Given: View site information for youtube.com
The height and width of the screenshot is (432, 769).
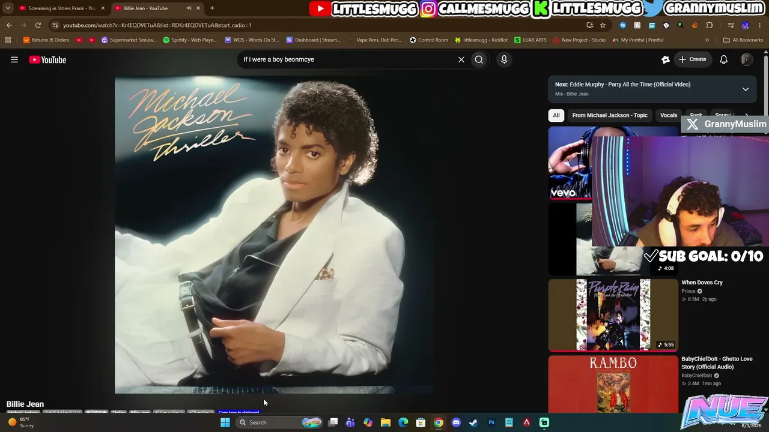Looking at the screenshot, I should 55,25.
